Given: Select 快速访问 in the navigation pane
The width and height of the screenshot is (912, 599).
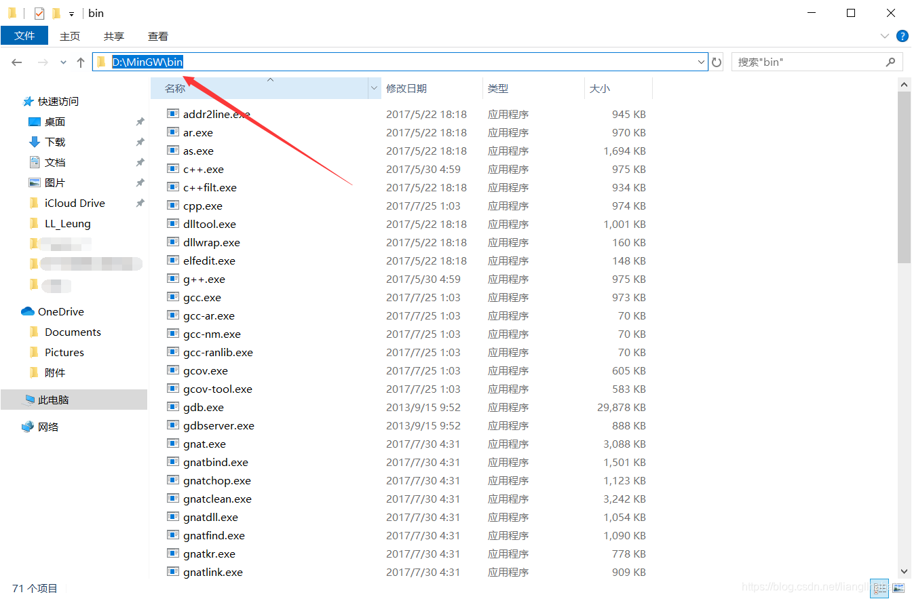Looking at the screenshot, I should (58, 101).
